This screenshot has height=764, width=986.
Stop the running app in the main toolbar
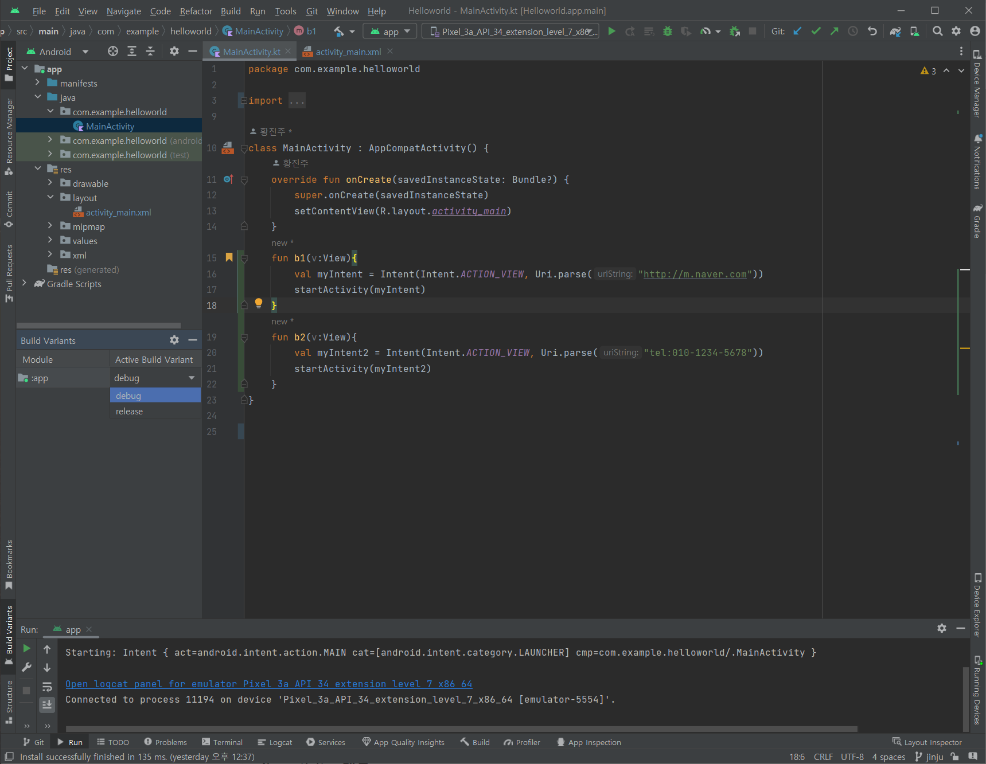753,32
